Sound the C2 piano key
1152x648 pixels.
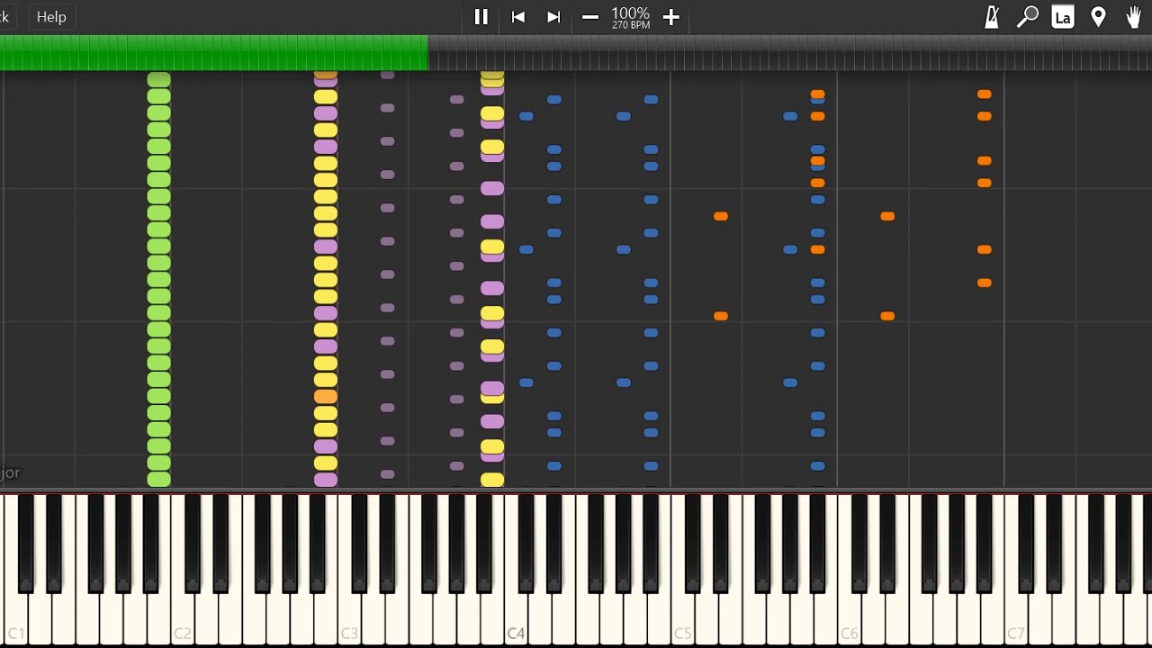pyautogui.click(x=183, y=621)
